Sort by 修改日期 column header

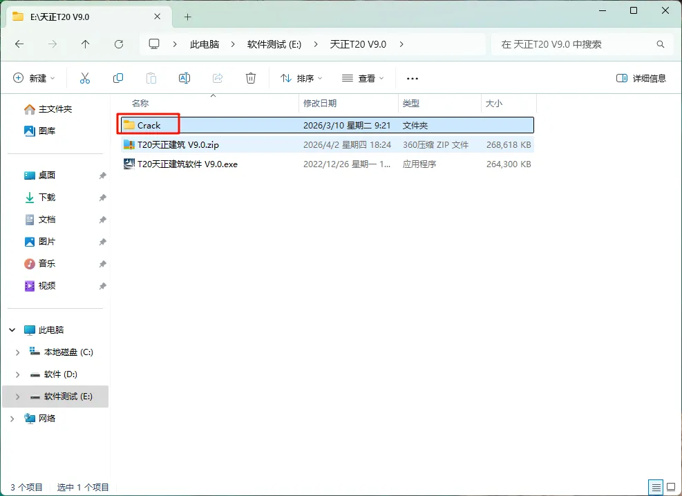tap(320, 104)
